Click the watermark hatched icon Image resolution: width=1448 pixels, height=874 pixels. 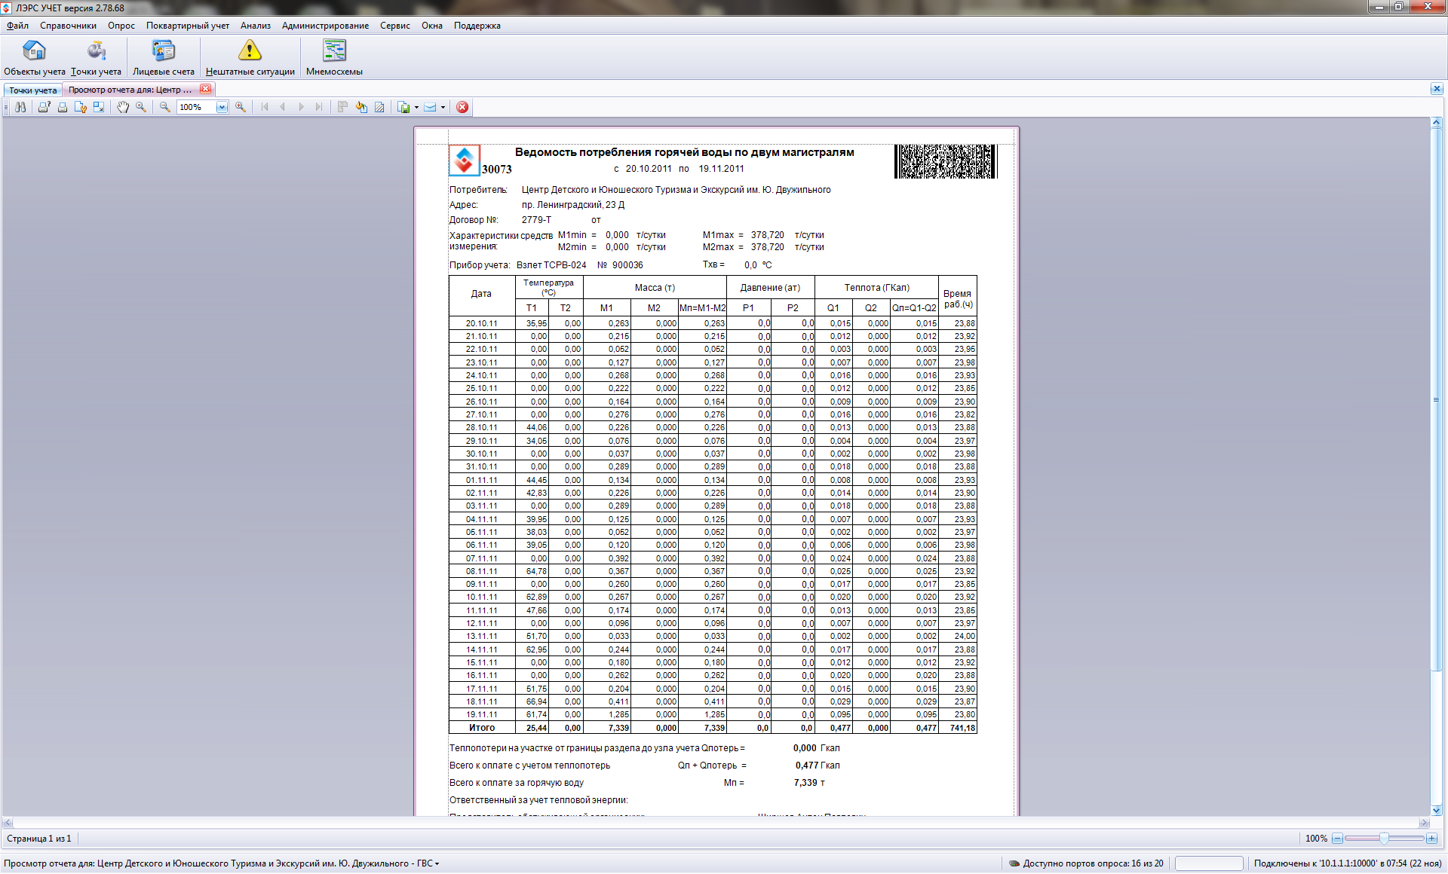point(379,107)
